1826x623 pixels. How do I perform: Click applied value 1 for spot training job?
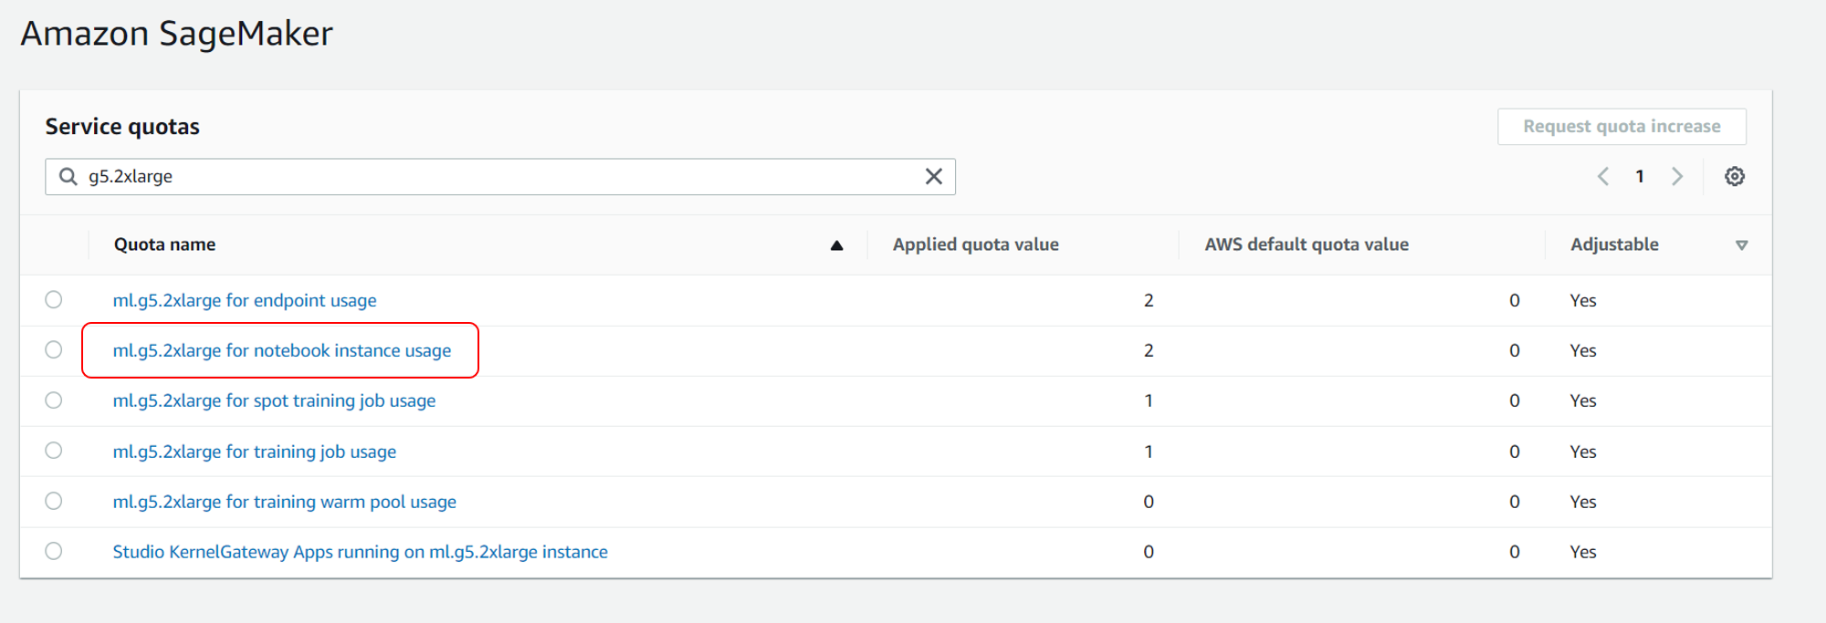pyautogui.click(x=1149, y=400)
